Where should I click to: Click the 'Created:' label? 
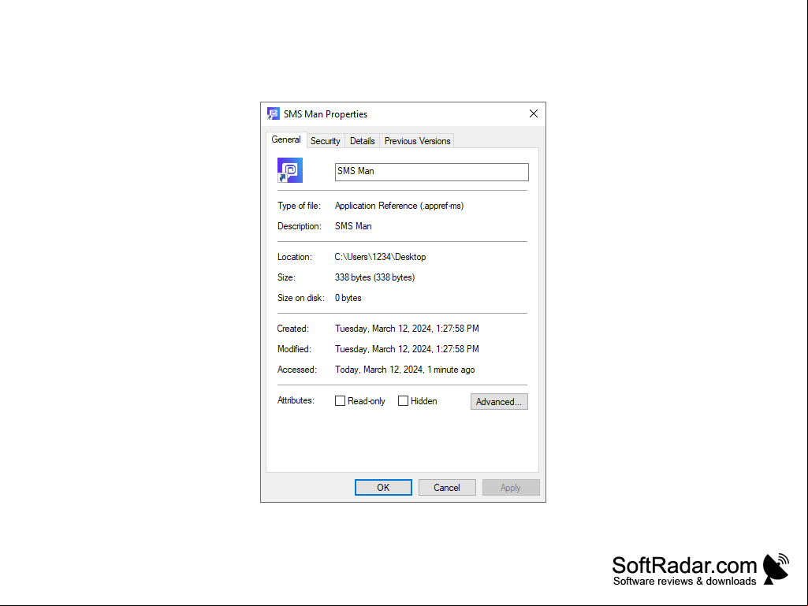293,329
